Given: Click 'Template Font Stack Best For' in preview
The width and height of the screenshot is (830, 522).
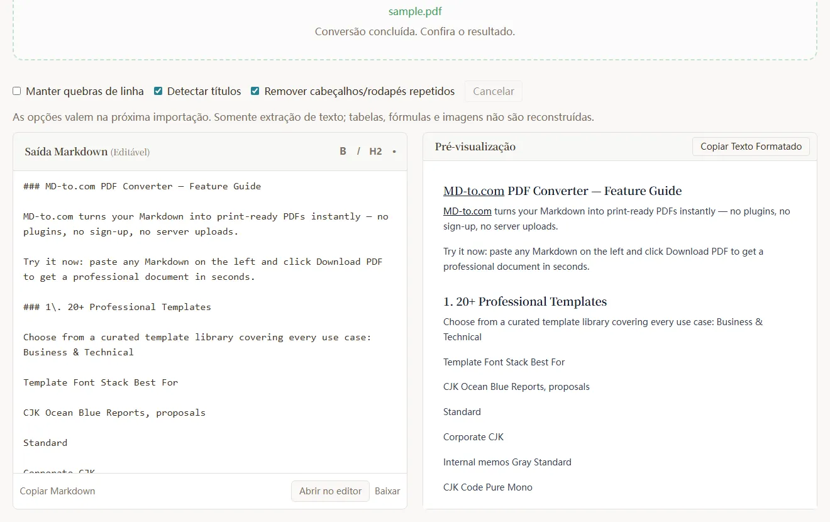Looking at the screenshot, I should click(x=504, y=362).
